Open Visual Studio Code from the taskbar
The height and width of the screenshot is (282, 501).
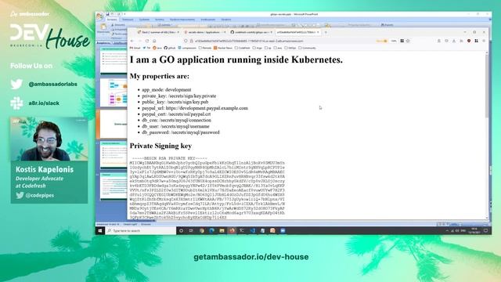[x=252, y=230]
